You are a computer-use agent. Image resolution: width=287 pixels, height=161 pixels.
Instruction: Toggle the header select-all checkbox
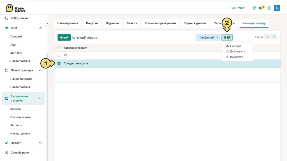coord(59,48)
